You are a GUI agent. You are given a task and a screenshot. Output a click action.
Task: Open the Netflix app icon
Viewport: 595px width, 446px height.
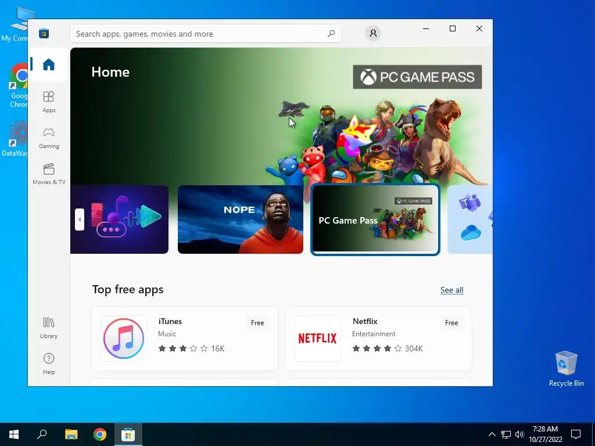318,339
